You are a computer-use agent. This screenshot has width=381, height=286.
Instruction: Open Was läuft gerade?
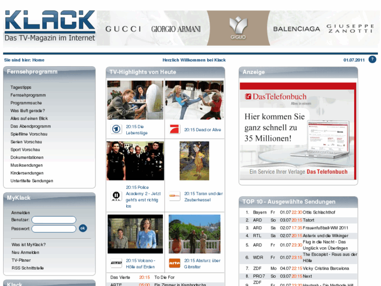[x=28, y=111]
